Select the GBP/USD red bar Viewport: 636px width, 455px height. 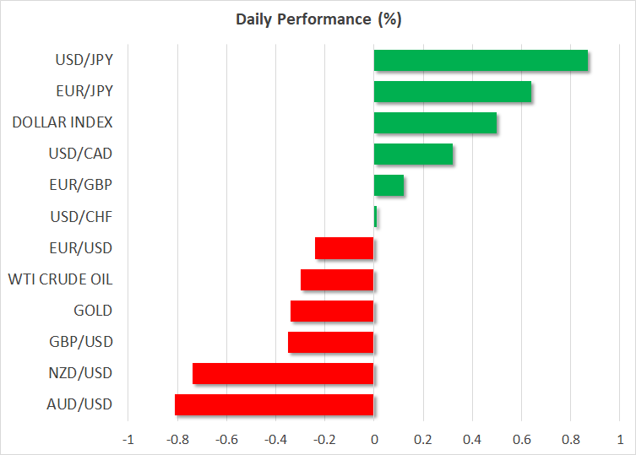click(331, 342)
